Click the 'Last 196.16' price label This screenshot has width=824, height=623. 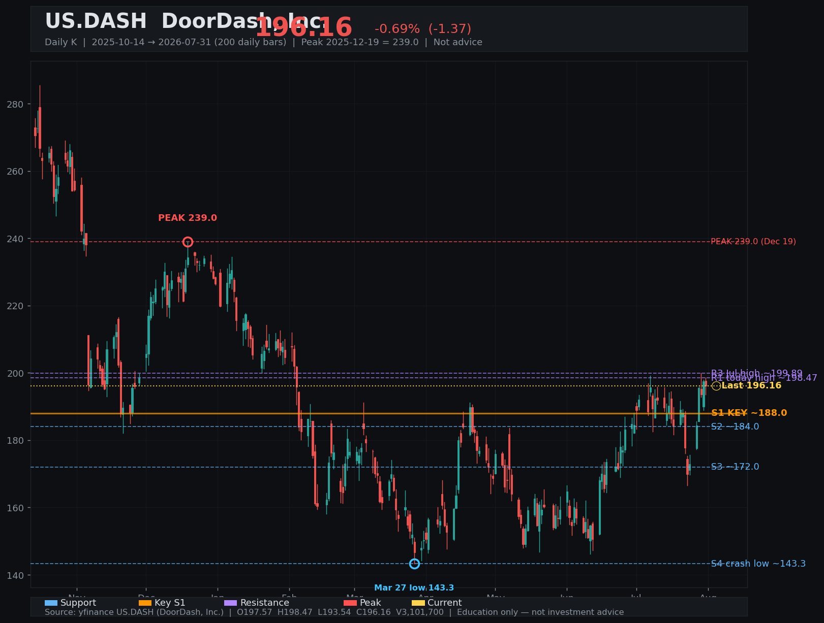(x=751, y=386)
